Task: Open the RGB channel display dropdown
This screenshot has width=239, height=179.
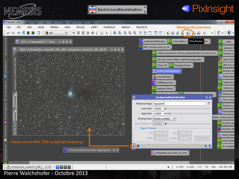Action: 66,33
